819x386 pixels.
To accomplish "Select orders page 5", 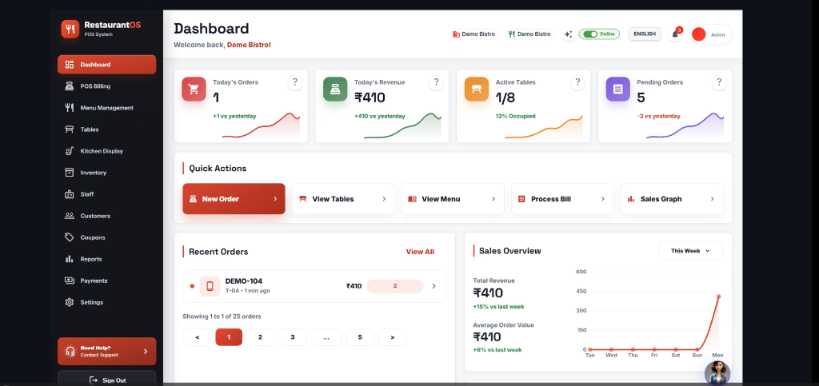I will pos(360,337).
